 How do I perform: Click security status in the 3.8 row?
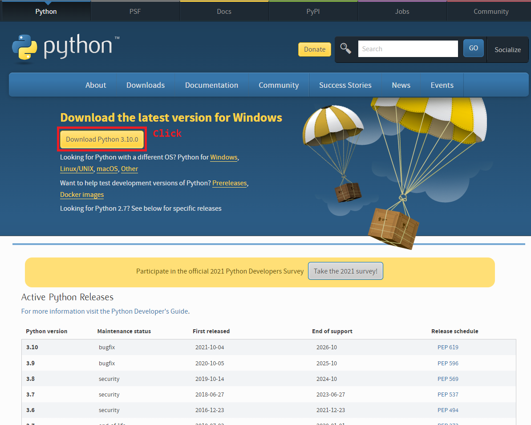109,379
